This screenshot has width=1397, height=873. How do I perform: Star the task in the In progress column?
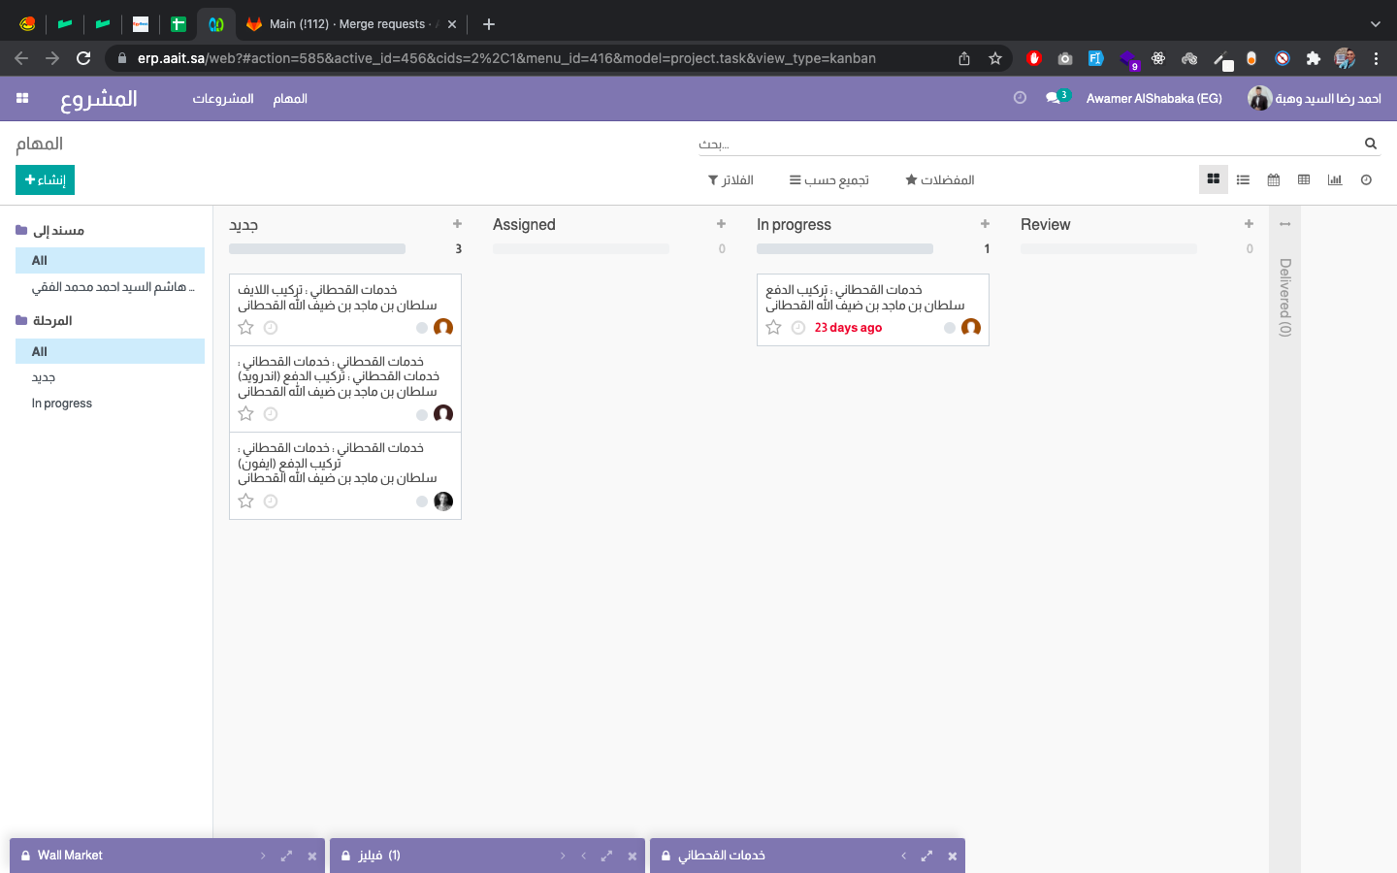(773, 328)
